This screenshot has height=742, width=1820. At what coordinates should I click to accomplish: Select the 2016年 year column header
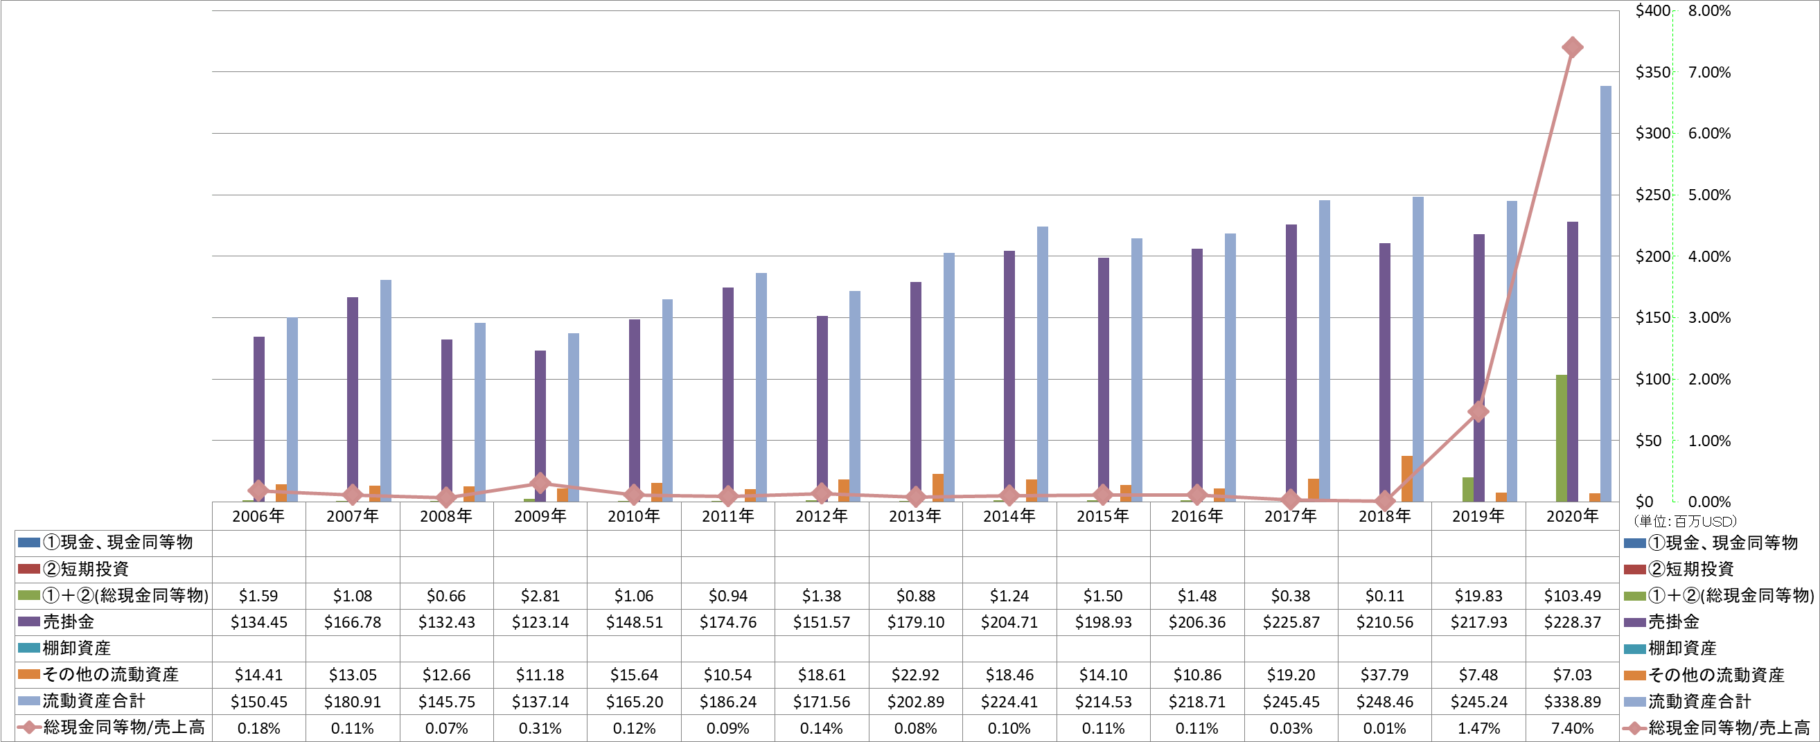1197,516
